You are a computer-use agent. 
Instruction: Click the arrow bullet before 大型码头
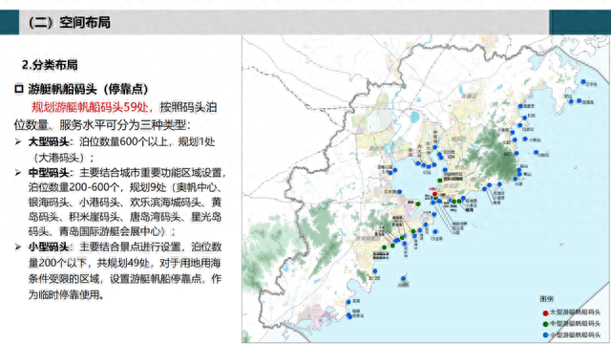18,141
